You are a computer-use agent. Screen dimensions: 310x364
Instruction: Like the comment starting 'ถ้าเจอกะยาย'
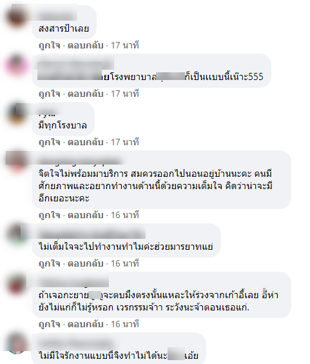tap(50, 324)
